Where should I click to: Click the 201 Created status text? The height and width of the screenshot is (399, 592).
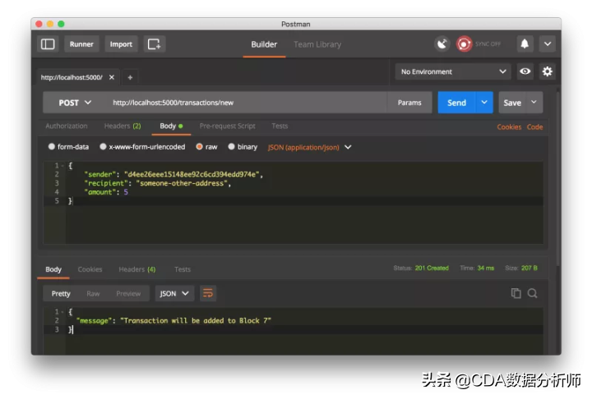pos(432,268)
